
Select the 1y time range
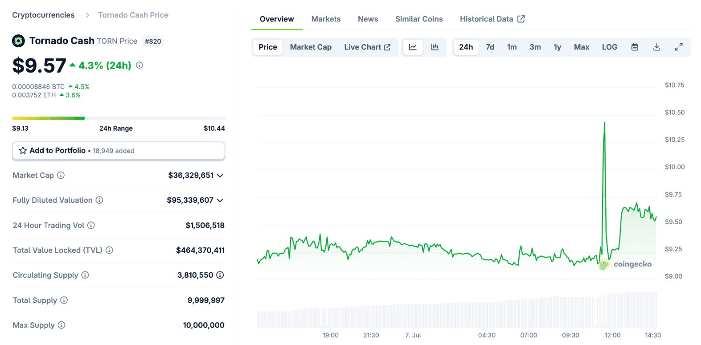click(x=558, y=47)
